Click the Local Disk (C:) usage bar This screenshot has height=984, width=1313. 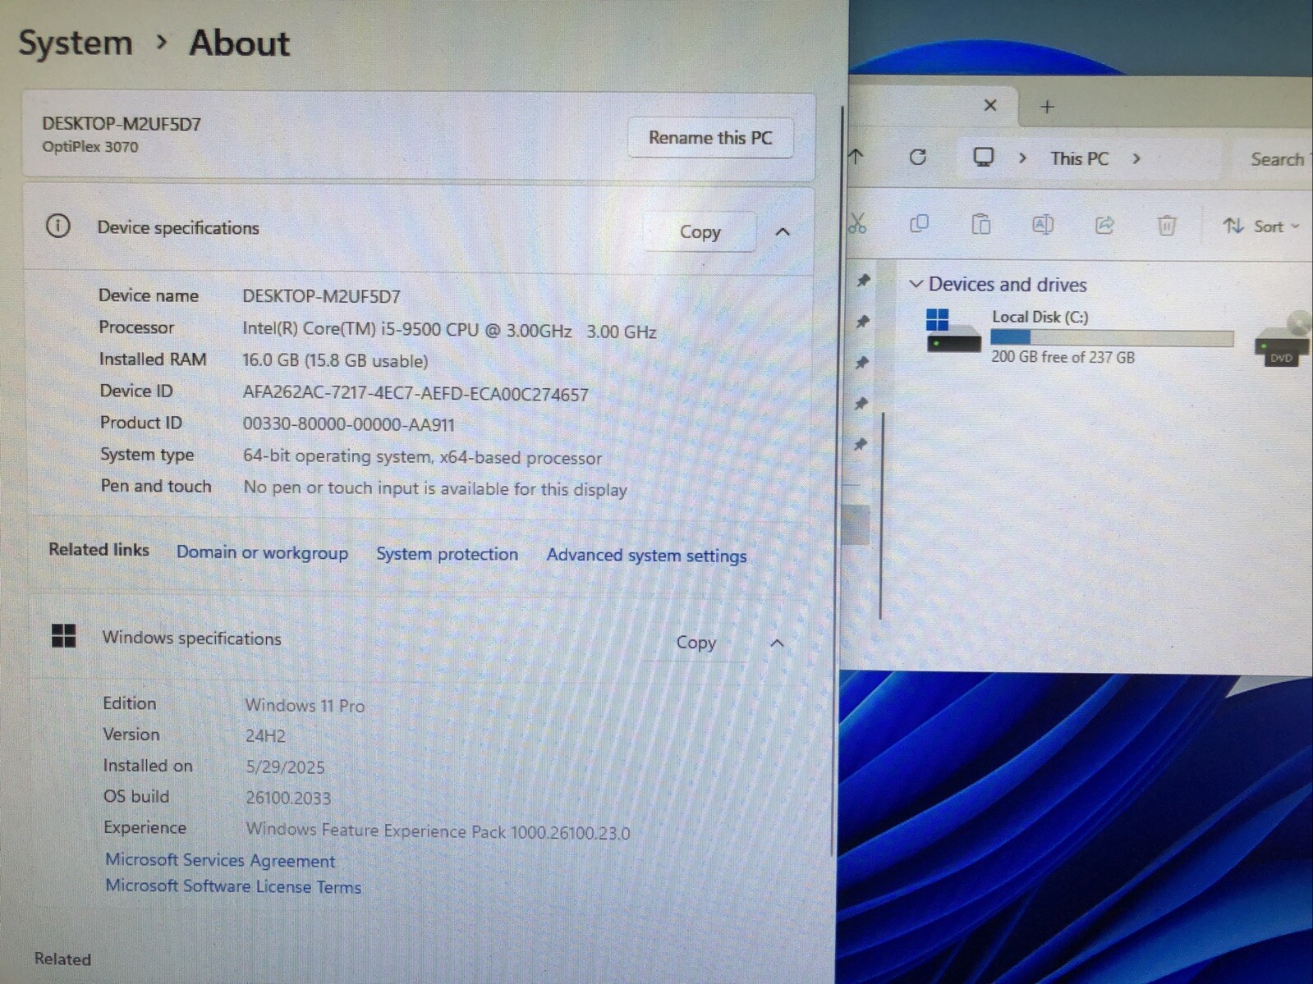click(x=1112, y=337)
